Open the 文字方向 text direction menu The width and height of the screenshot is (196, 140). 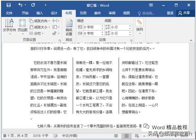pyautogui.click(x=10, y=27)
